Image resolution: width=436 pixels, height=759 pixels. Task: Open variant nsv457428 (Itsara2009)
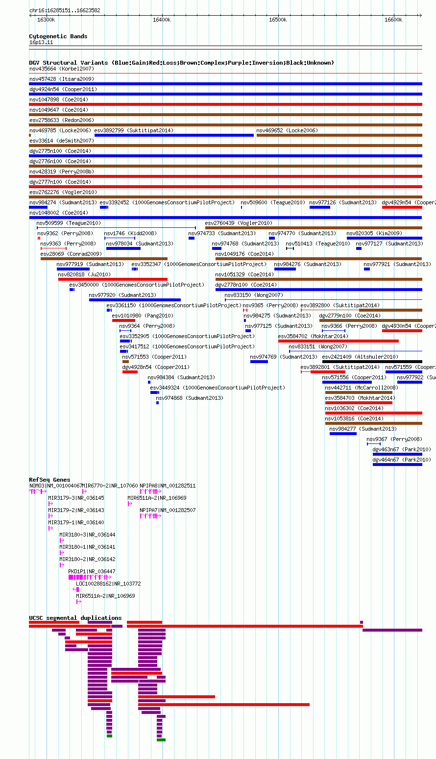pos(62,79)
